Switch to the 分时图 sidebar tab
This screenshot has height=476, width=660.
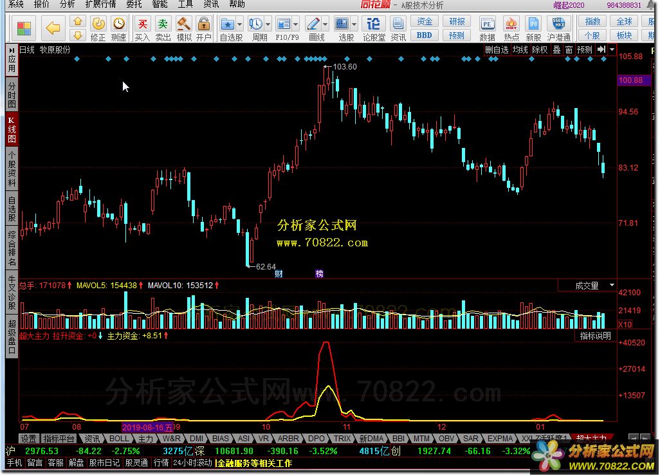(x=12, y=93)
